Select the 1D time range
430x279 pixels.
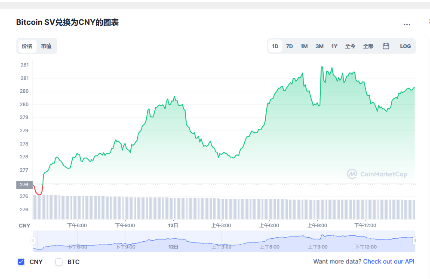[275, 46]
